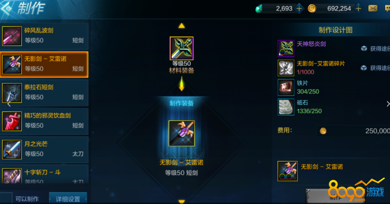
Task: Select 月之光芒 太刀 list entry
Action: click(44, 150)
